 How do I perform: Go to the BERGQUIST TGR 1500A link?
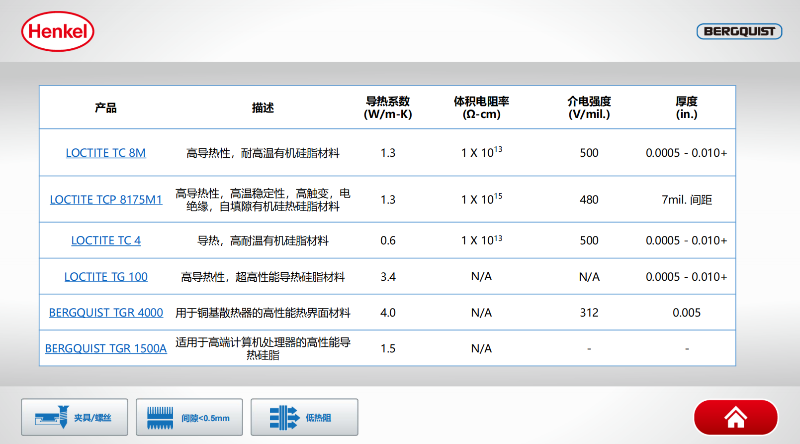(106, 348)
